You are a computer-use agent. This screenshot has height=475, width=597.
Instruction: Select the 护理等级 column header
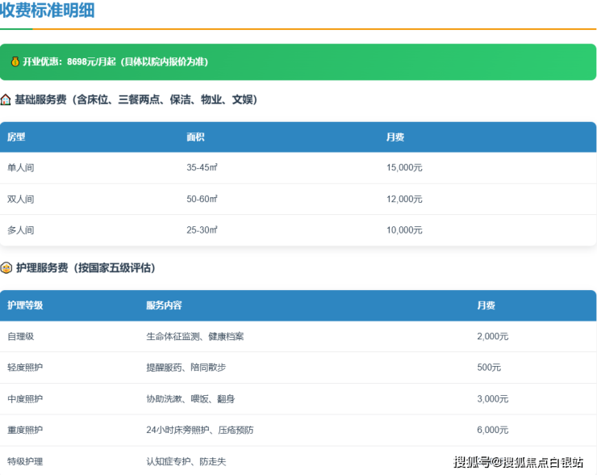[25, 305]
